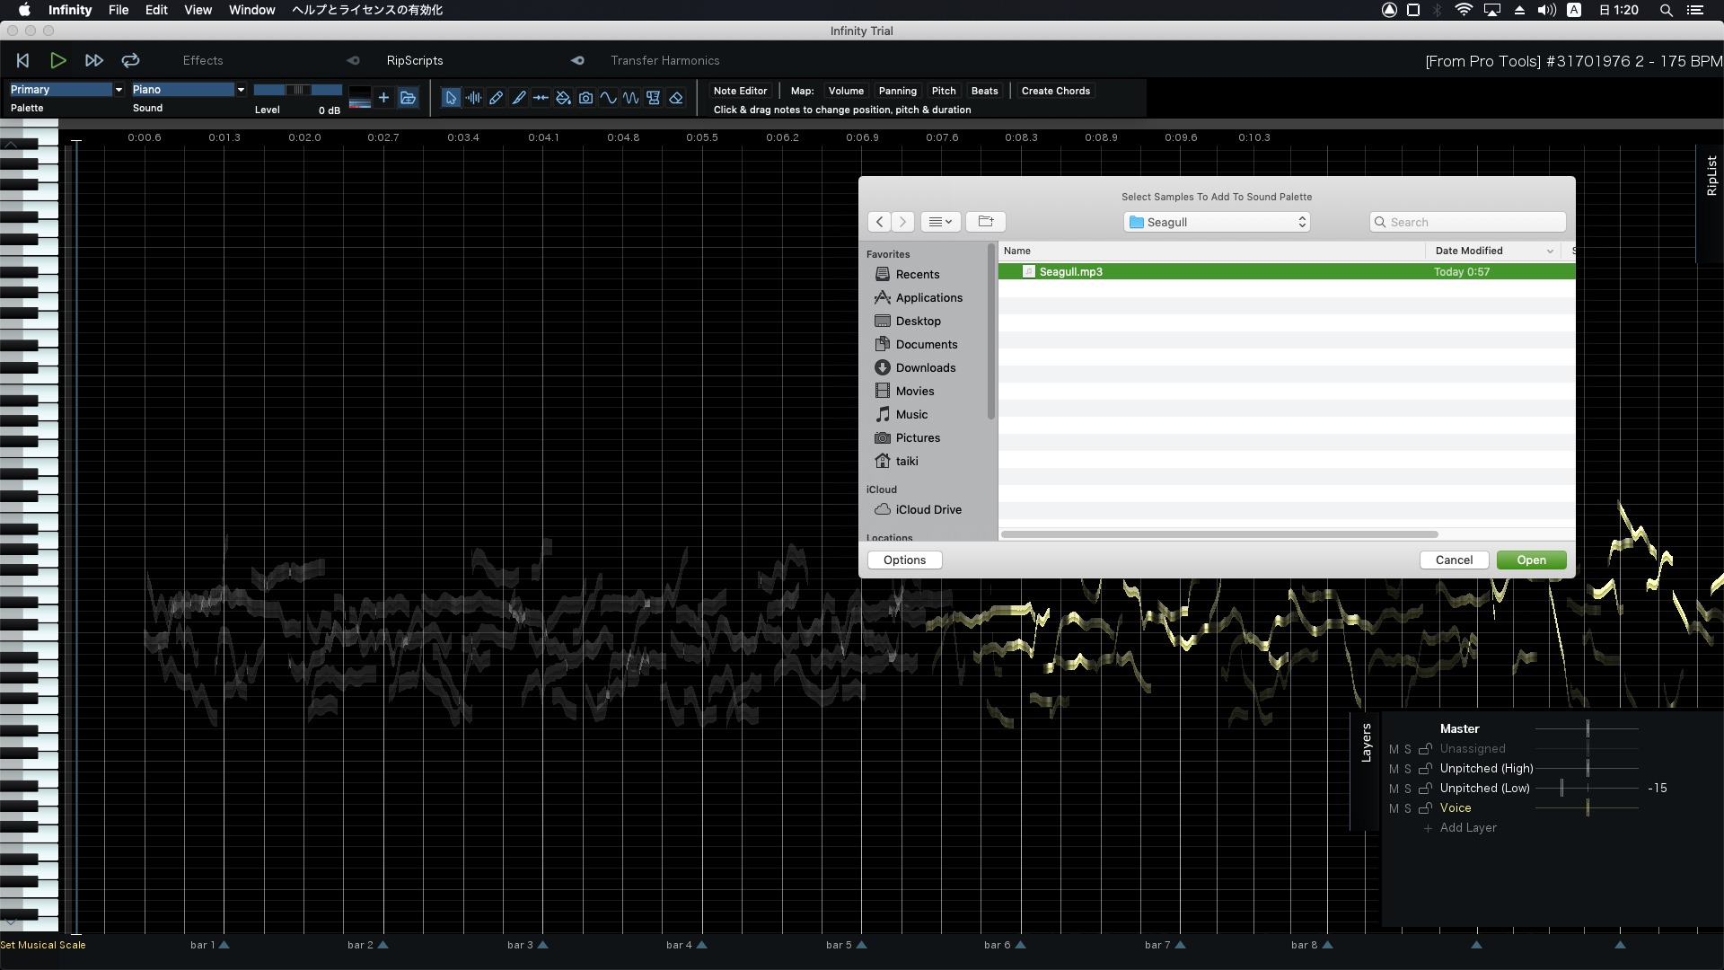
Task: Mute the Unpitched (High) layer
Action: [1394, 769]
